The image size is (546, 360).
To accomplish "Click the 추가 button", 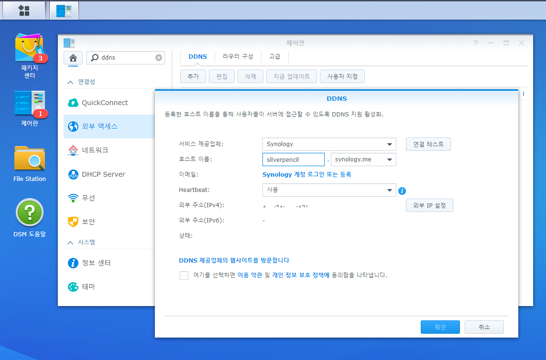I will click(x=193, y=76).
